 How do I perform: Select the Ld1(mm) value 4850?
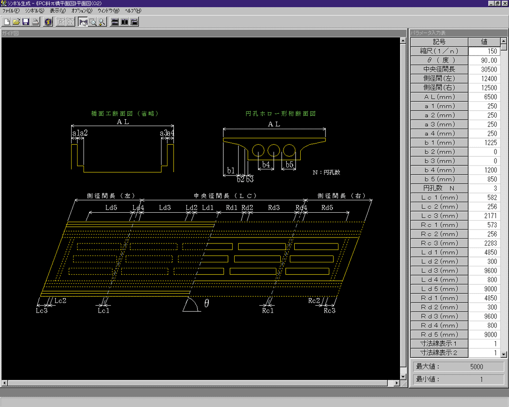[484, 252]
